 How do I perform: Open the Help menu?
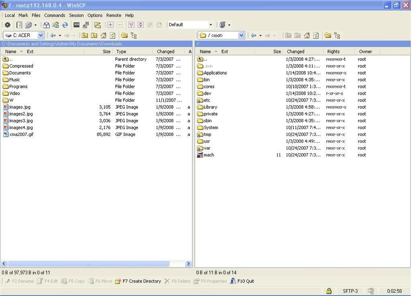[129, 15]
